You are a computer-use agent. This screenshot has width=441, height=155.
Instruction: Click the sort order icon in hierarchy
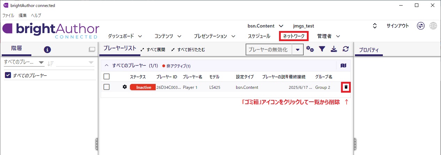(51, 63)
